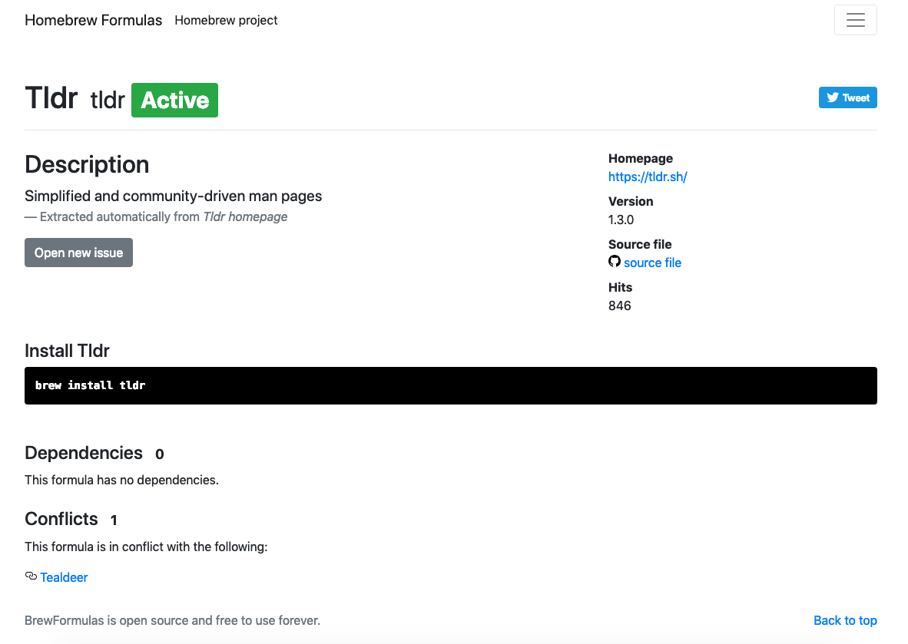Click the Source file label

click(x=640, y=244)
